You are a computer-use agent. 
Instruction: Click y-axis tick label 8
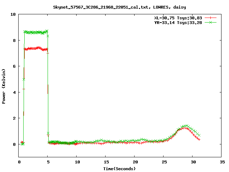click(x=14, y=40)
